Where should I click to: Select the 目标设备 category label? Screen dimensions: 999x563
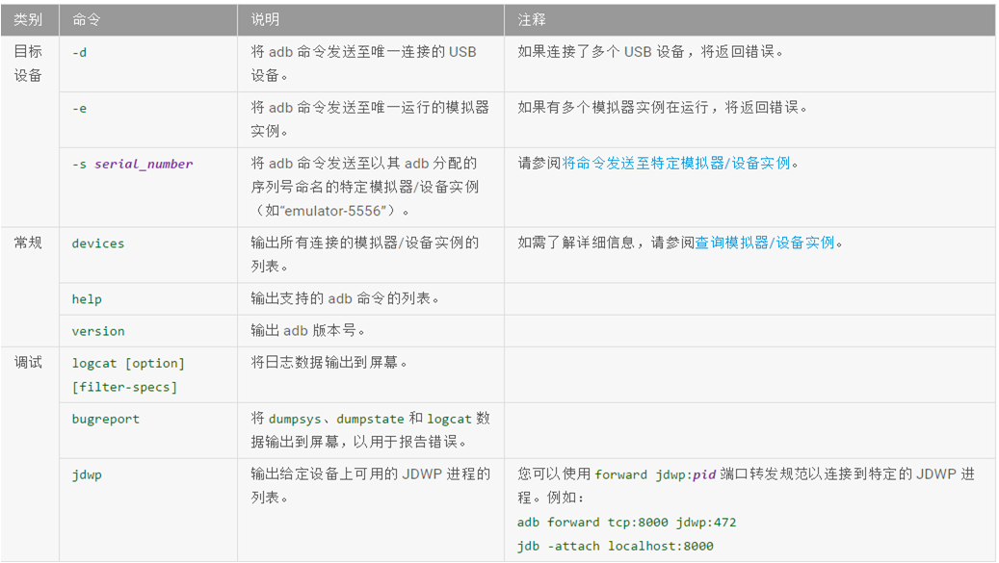pyautogui.click(x=29, y=63)
